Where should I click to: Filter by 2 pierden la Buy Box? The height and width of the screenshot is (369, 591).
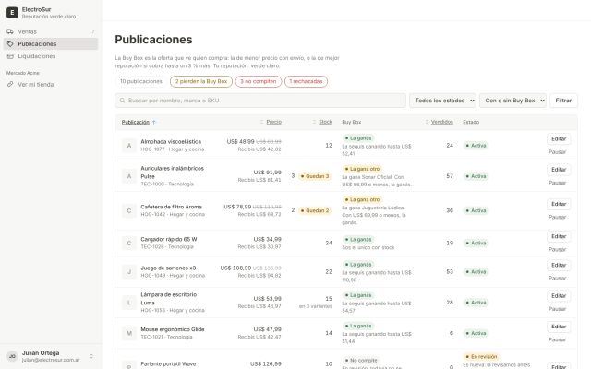coord(201,81)
